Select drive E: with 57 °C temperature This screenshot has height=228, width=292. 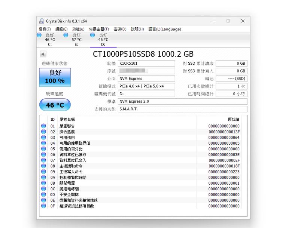tap(76, 40)
